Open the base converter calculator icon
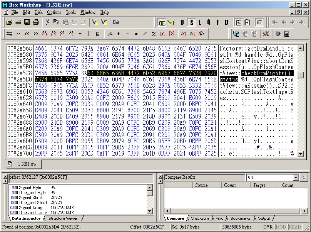Image resolution: width=311 pixels, height=232 pixels. 286,34
